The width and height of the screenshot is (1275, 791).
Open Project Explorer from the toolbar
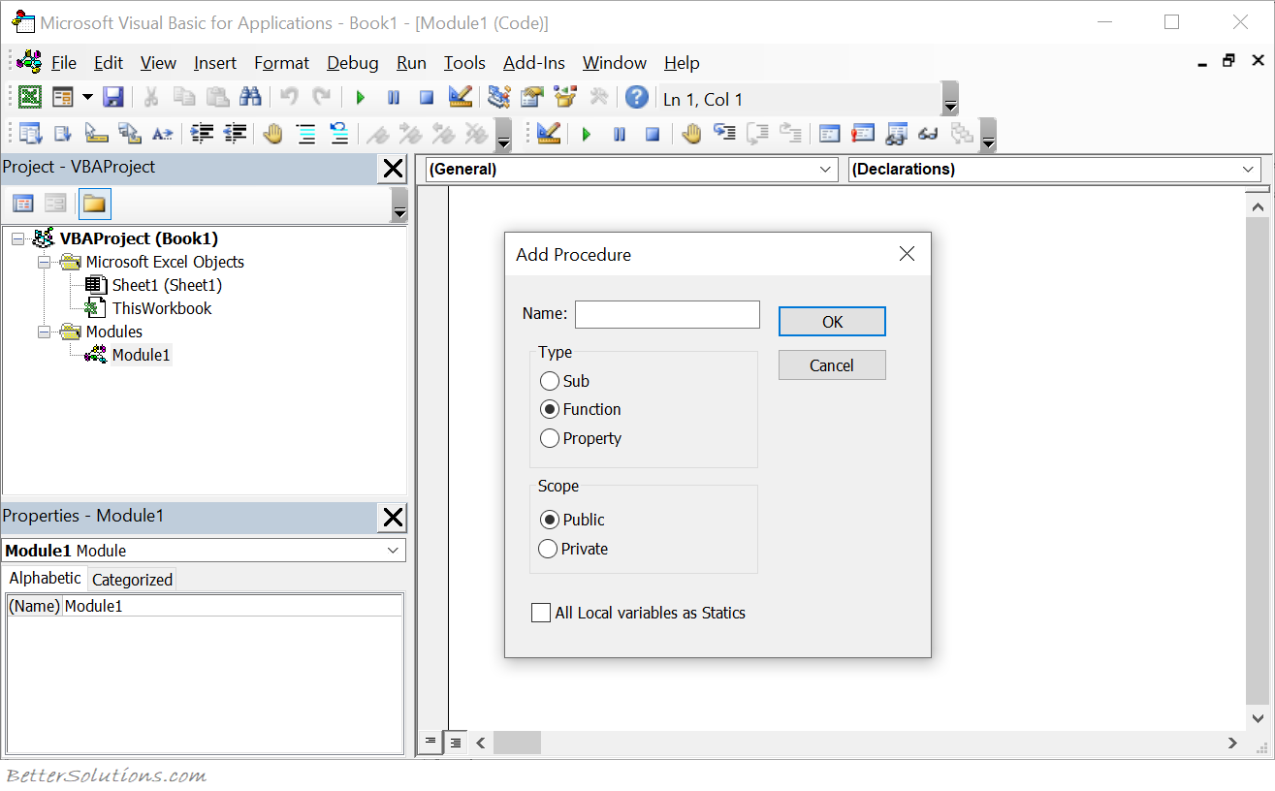click(499, 97)
